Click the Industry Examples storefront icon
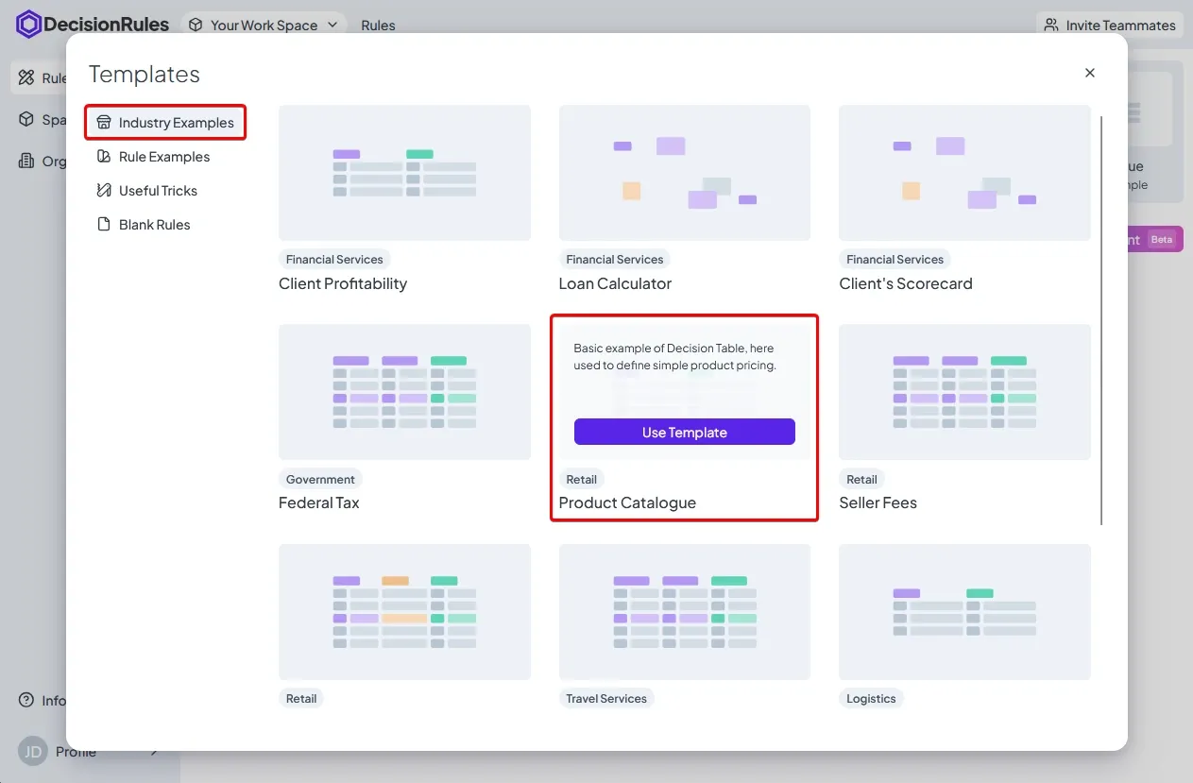This screenshot has height=783, width=1193. point(104,123)
